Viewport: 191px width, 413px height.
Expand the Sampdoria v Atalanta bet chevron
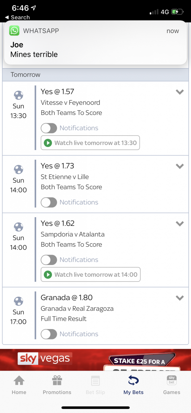point(180,224)
